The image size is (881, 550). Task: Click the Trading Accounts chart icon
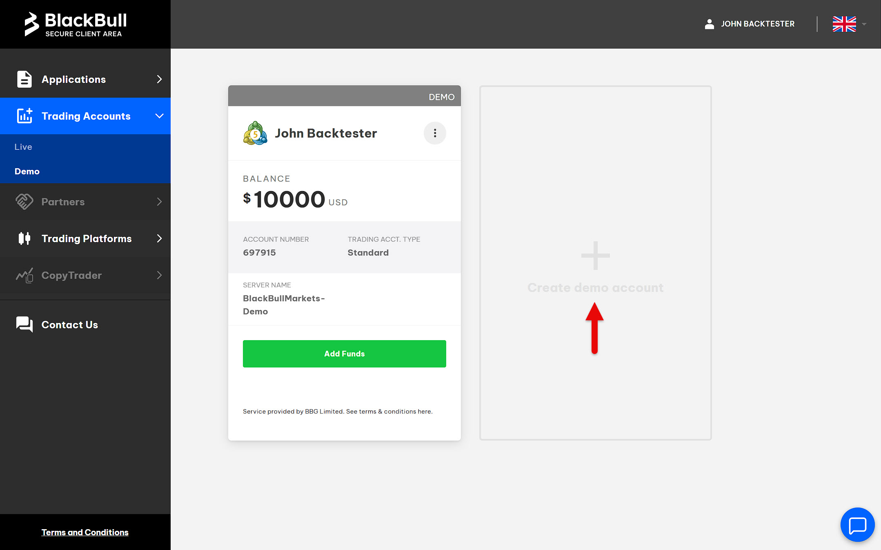pos(24,116)
